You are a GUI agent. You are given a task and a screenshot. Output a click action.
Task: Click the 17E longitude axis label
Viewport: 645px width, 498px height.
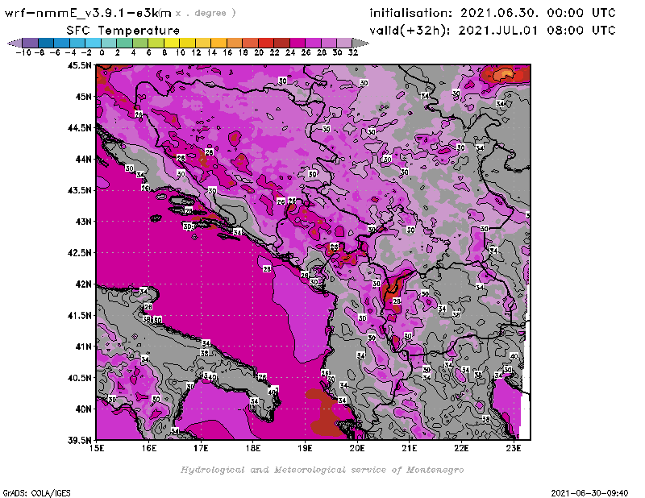tap(201, 448)
